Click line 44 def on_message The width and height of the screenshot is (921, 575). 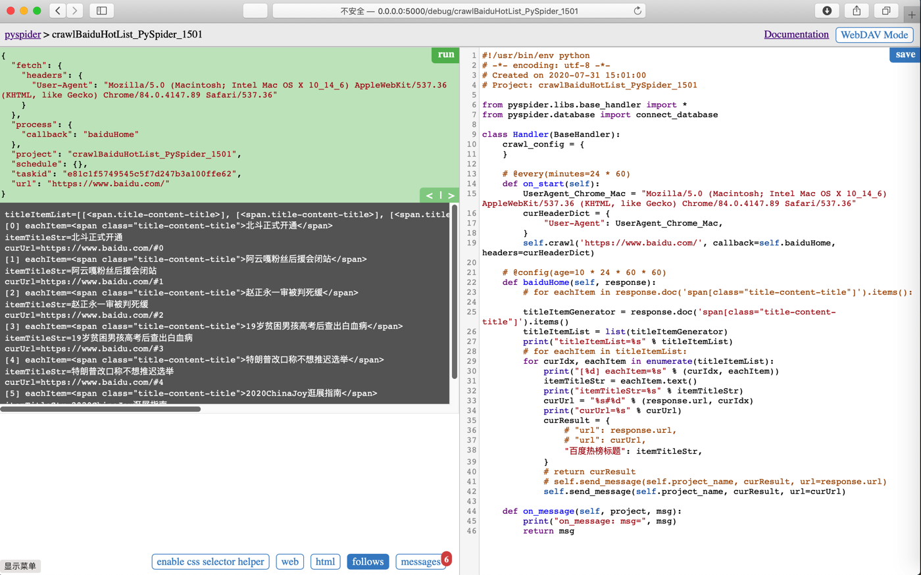point(591,511)
